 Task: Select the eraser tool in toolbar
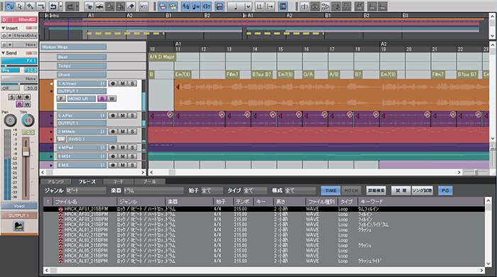pos(131,6)
